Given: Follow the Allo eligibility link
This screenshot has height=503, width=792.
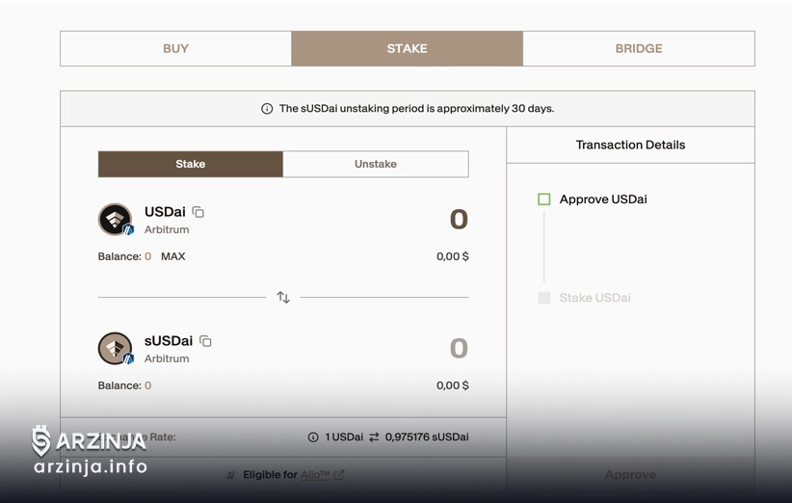Looking at the screenshot, I should (315, 475).
